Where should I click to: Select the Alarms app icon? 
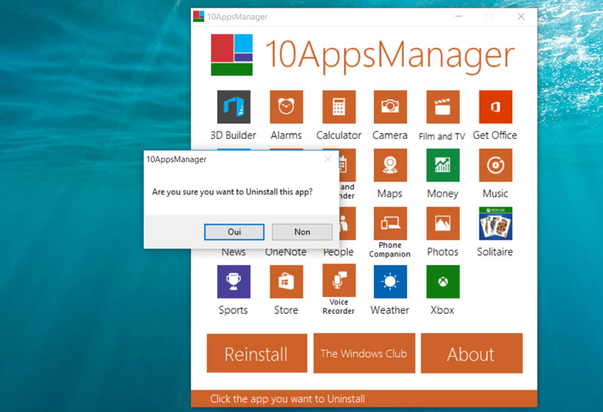(x=286, y=106)
